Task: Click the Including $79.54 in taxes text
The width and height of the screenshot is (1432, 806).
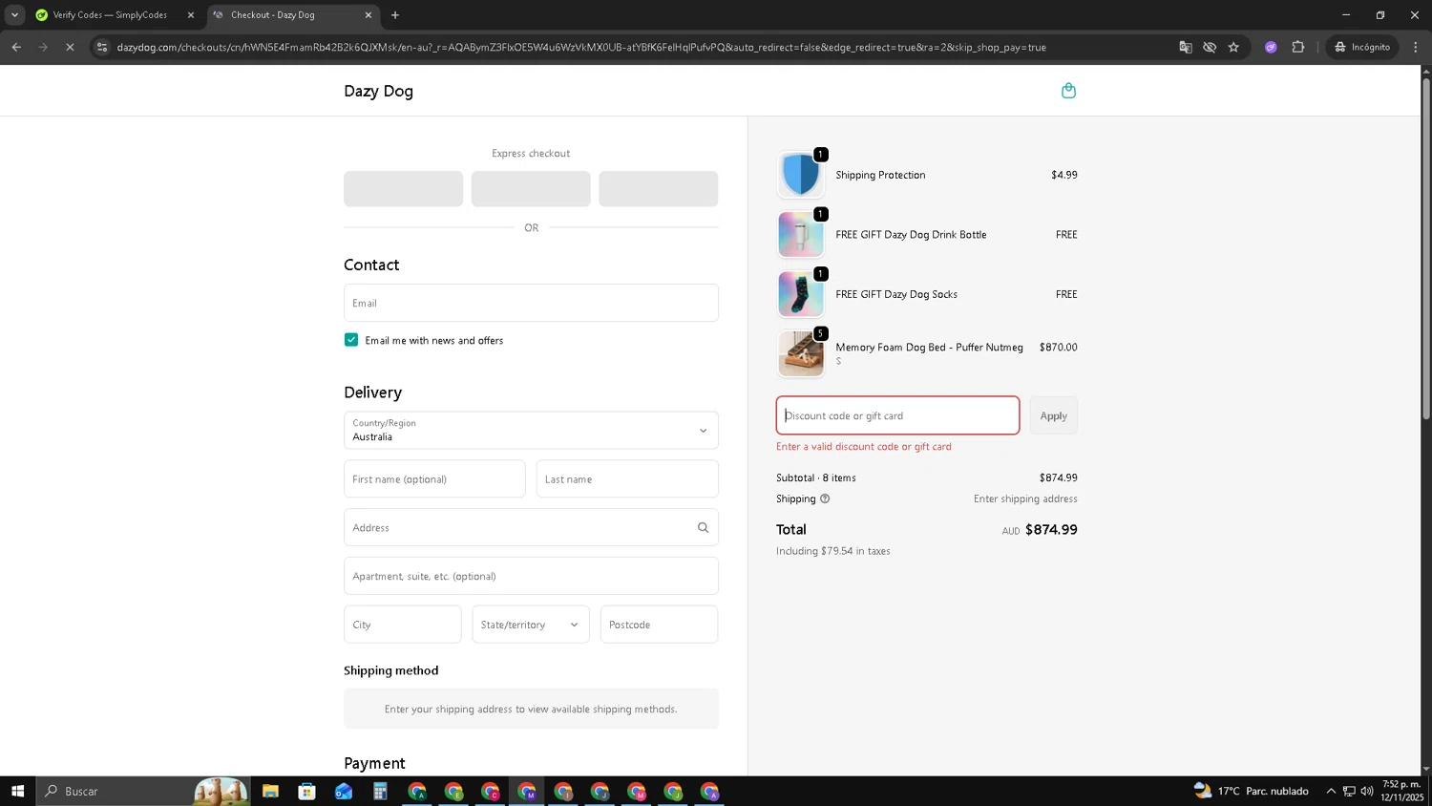Action: [832, 551]
